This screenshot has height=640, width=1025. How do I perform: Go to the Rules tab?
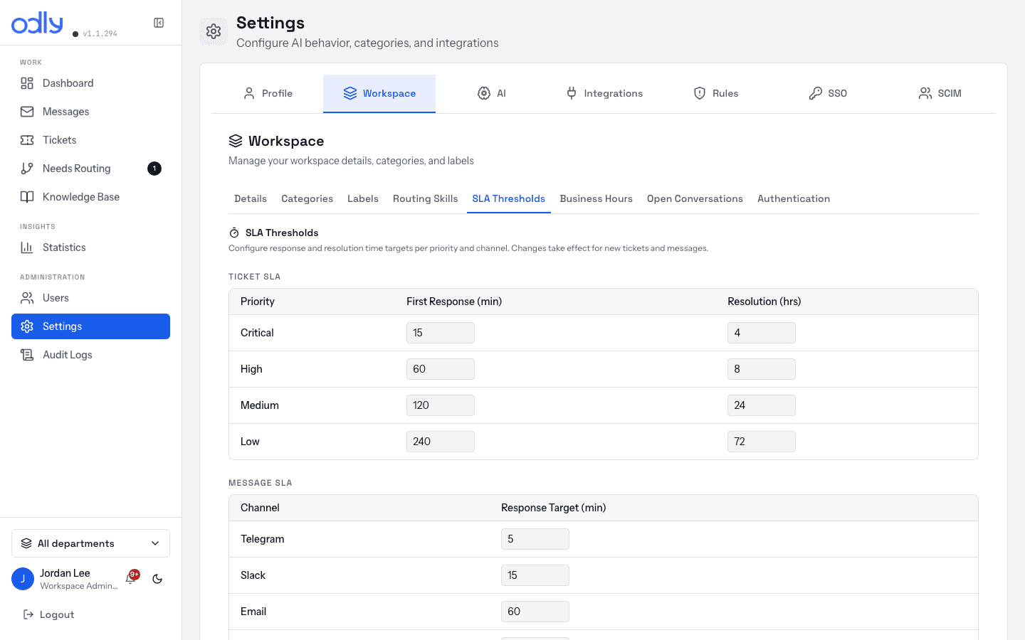point(715,93)
